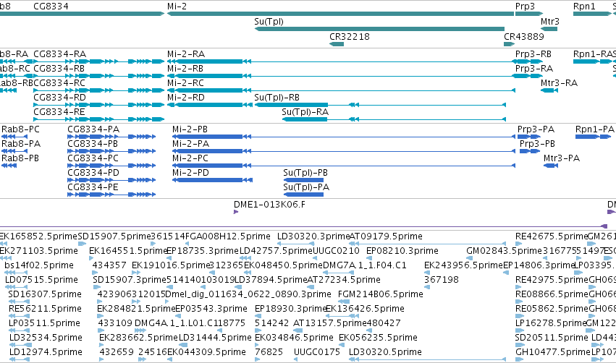Open the Mtr3 gene feature
Screen dimensions: 616x363
[549, 29]
